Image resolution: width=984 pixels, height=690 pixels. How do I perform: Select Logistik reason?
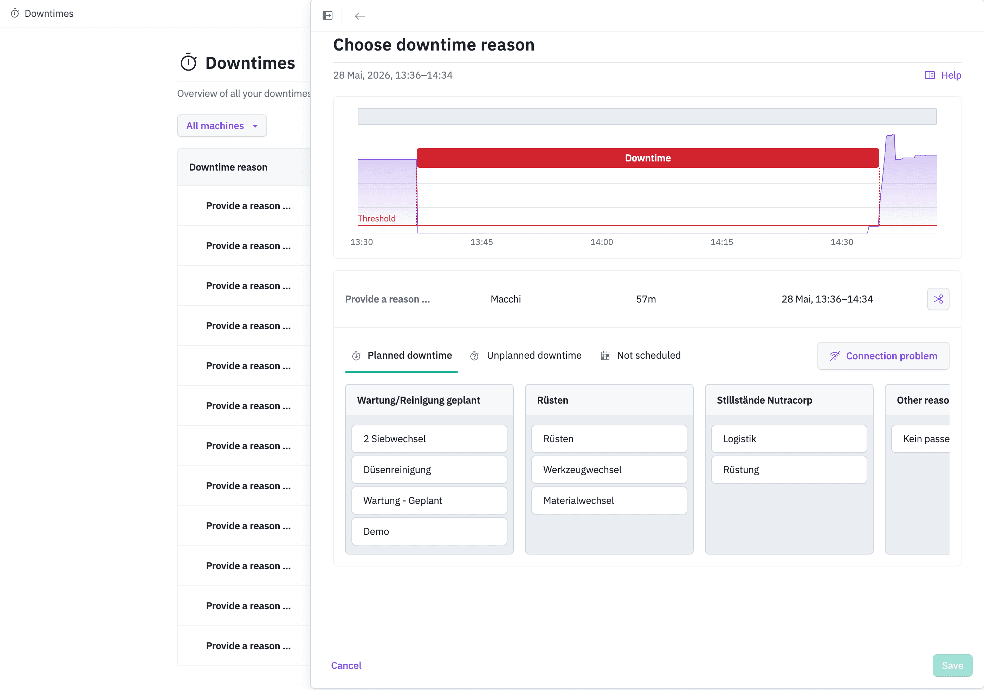(x=789, y=439)
